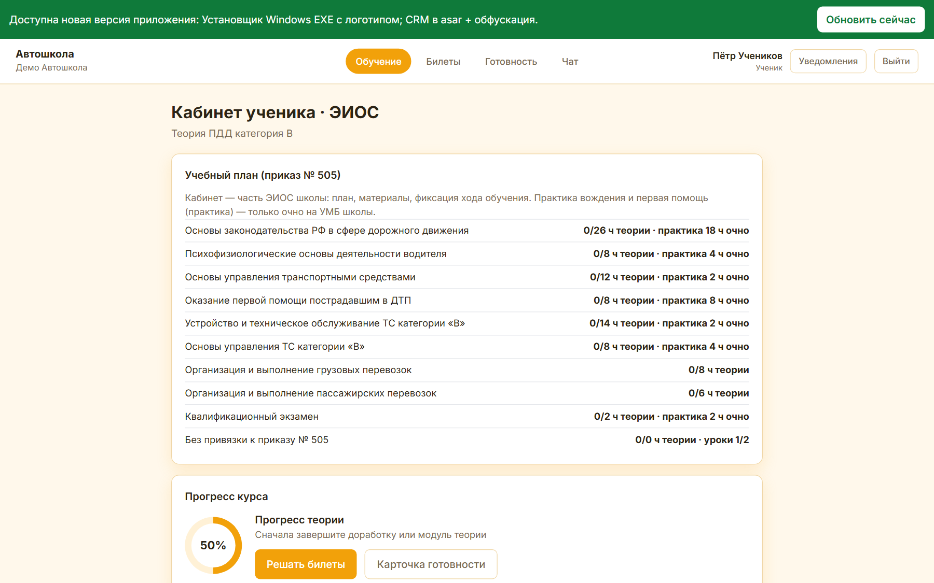Click value '0/14 ч теории · практика 2 ч очно'
Screen dimensions: 934x583
point(669,323)
